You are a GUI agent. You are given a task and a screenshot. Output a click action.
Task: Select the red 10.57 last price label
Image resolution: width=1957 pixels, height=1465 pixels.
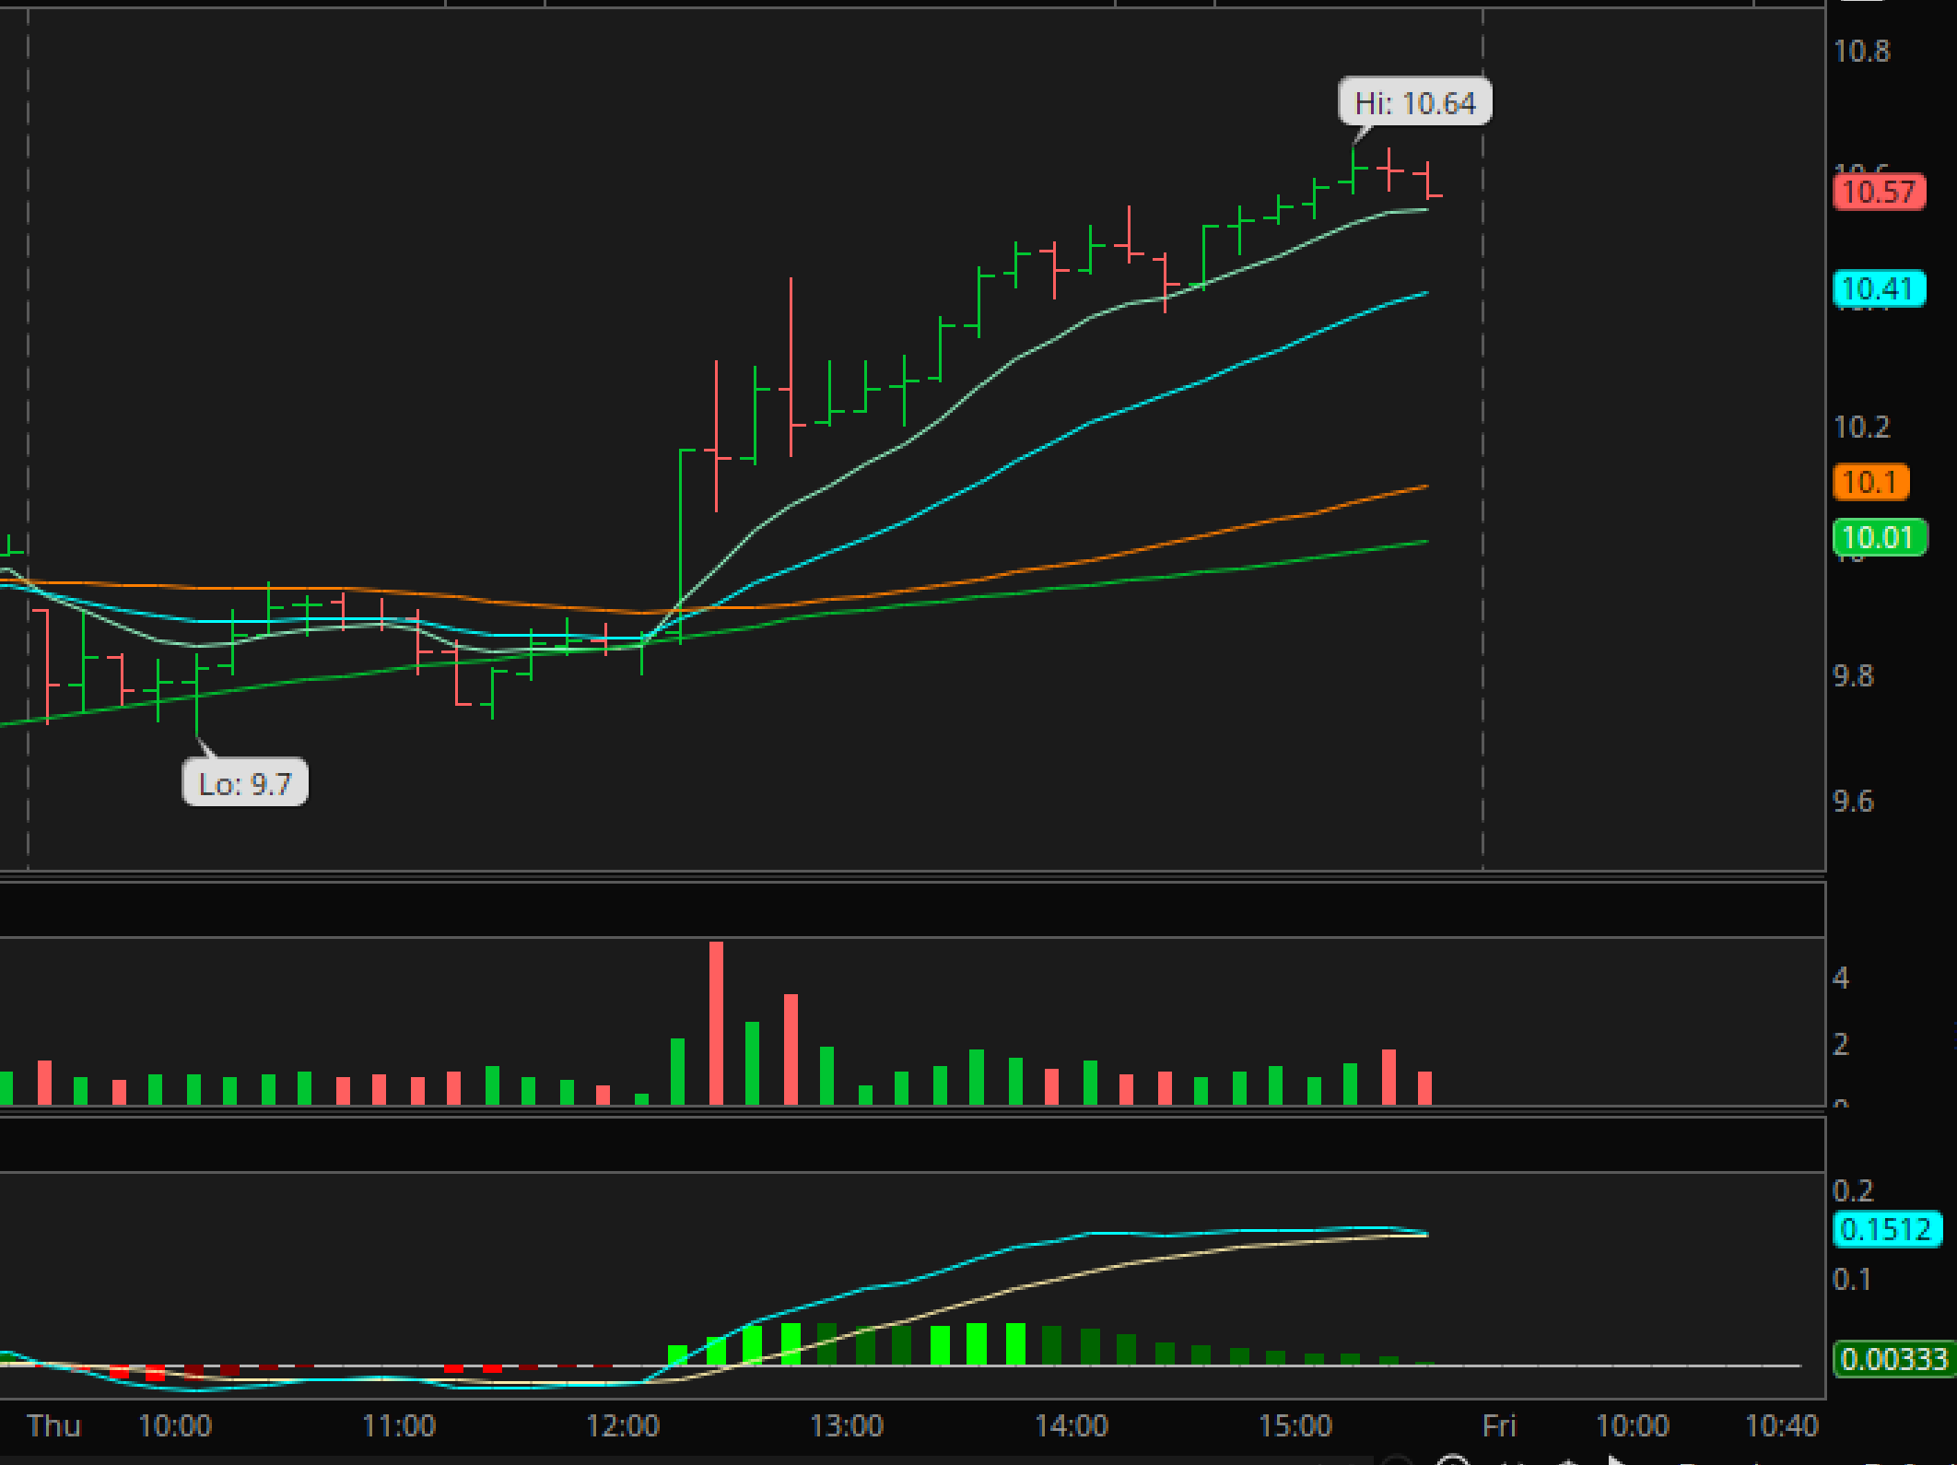(x=1879, y=192)
